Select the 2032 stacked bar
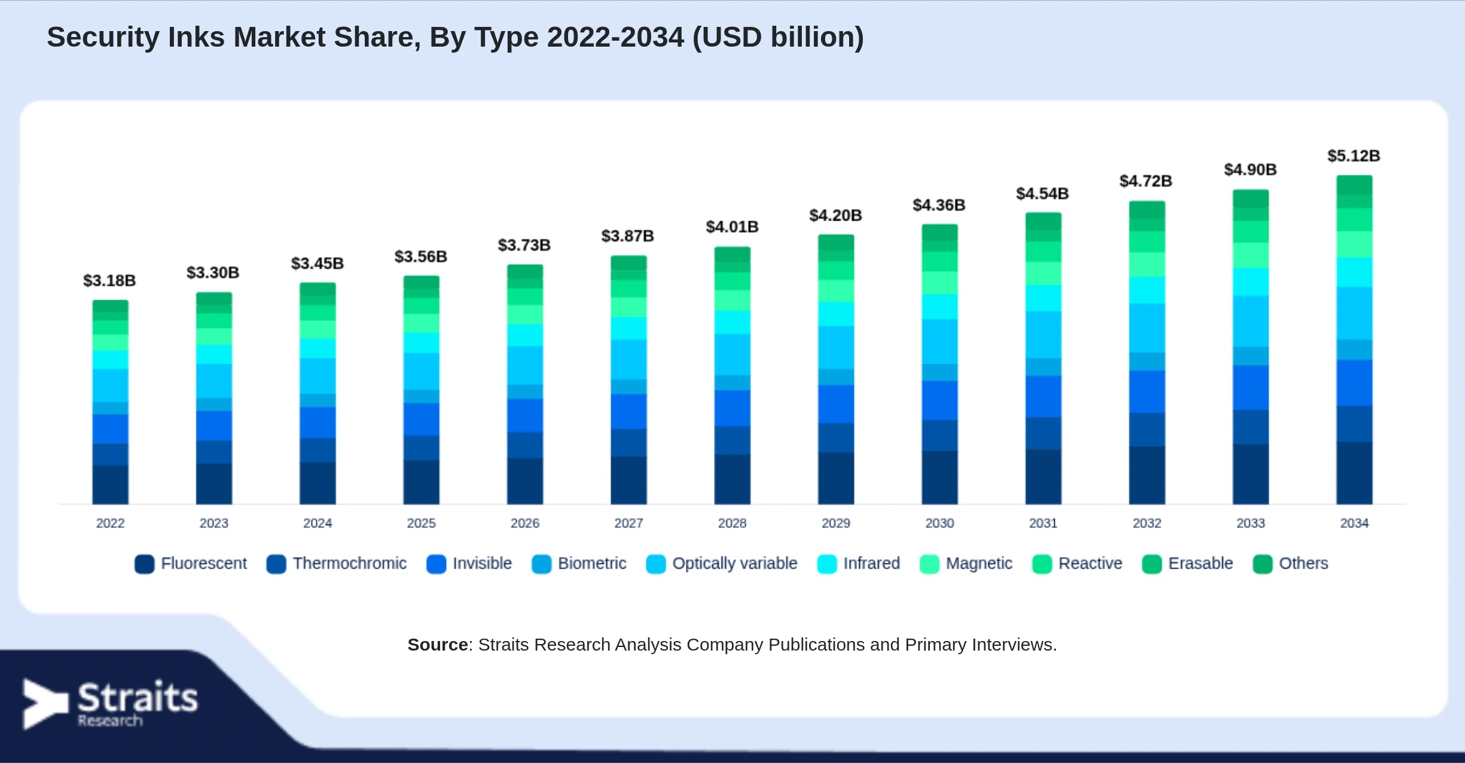 click(1147, 353)
